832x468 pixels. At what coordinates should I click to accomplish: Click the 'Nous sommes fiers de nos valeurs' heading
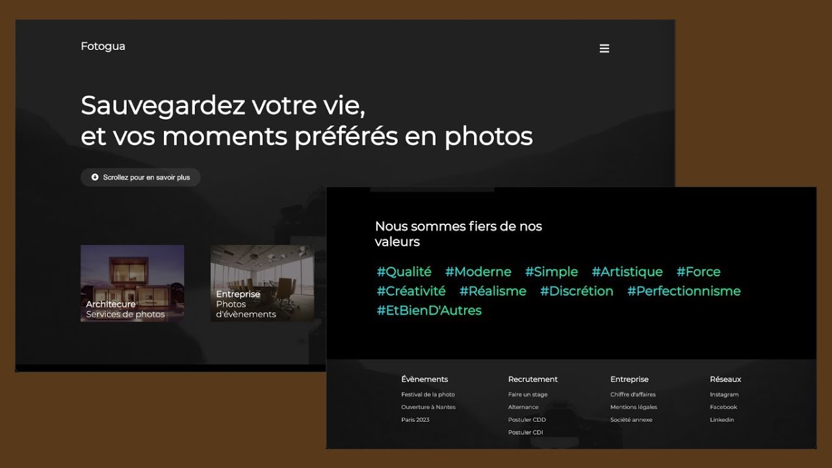[458, 234]
